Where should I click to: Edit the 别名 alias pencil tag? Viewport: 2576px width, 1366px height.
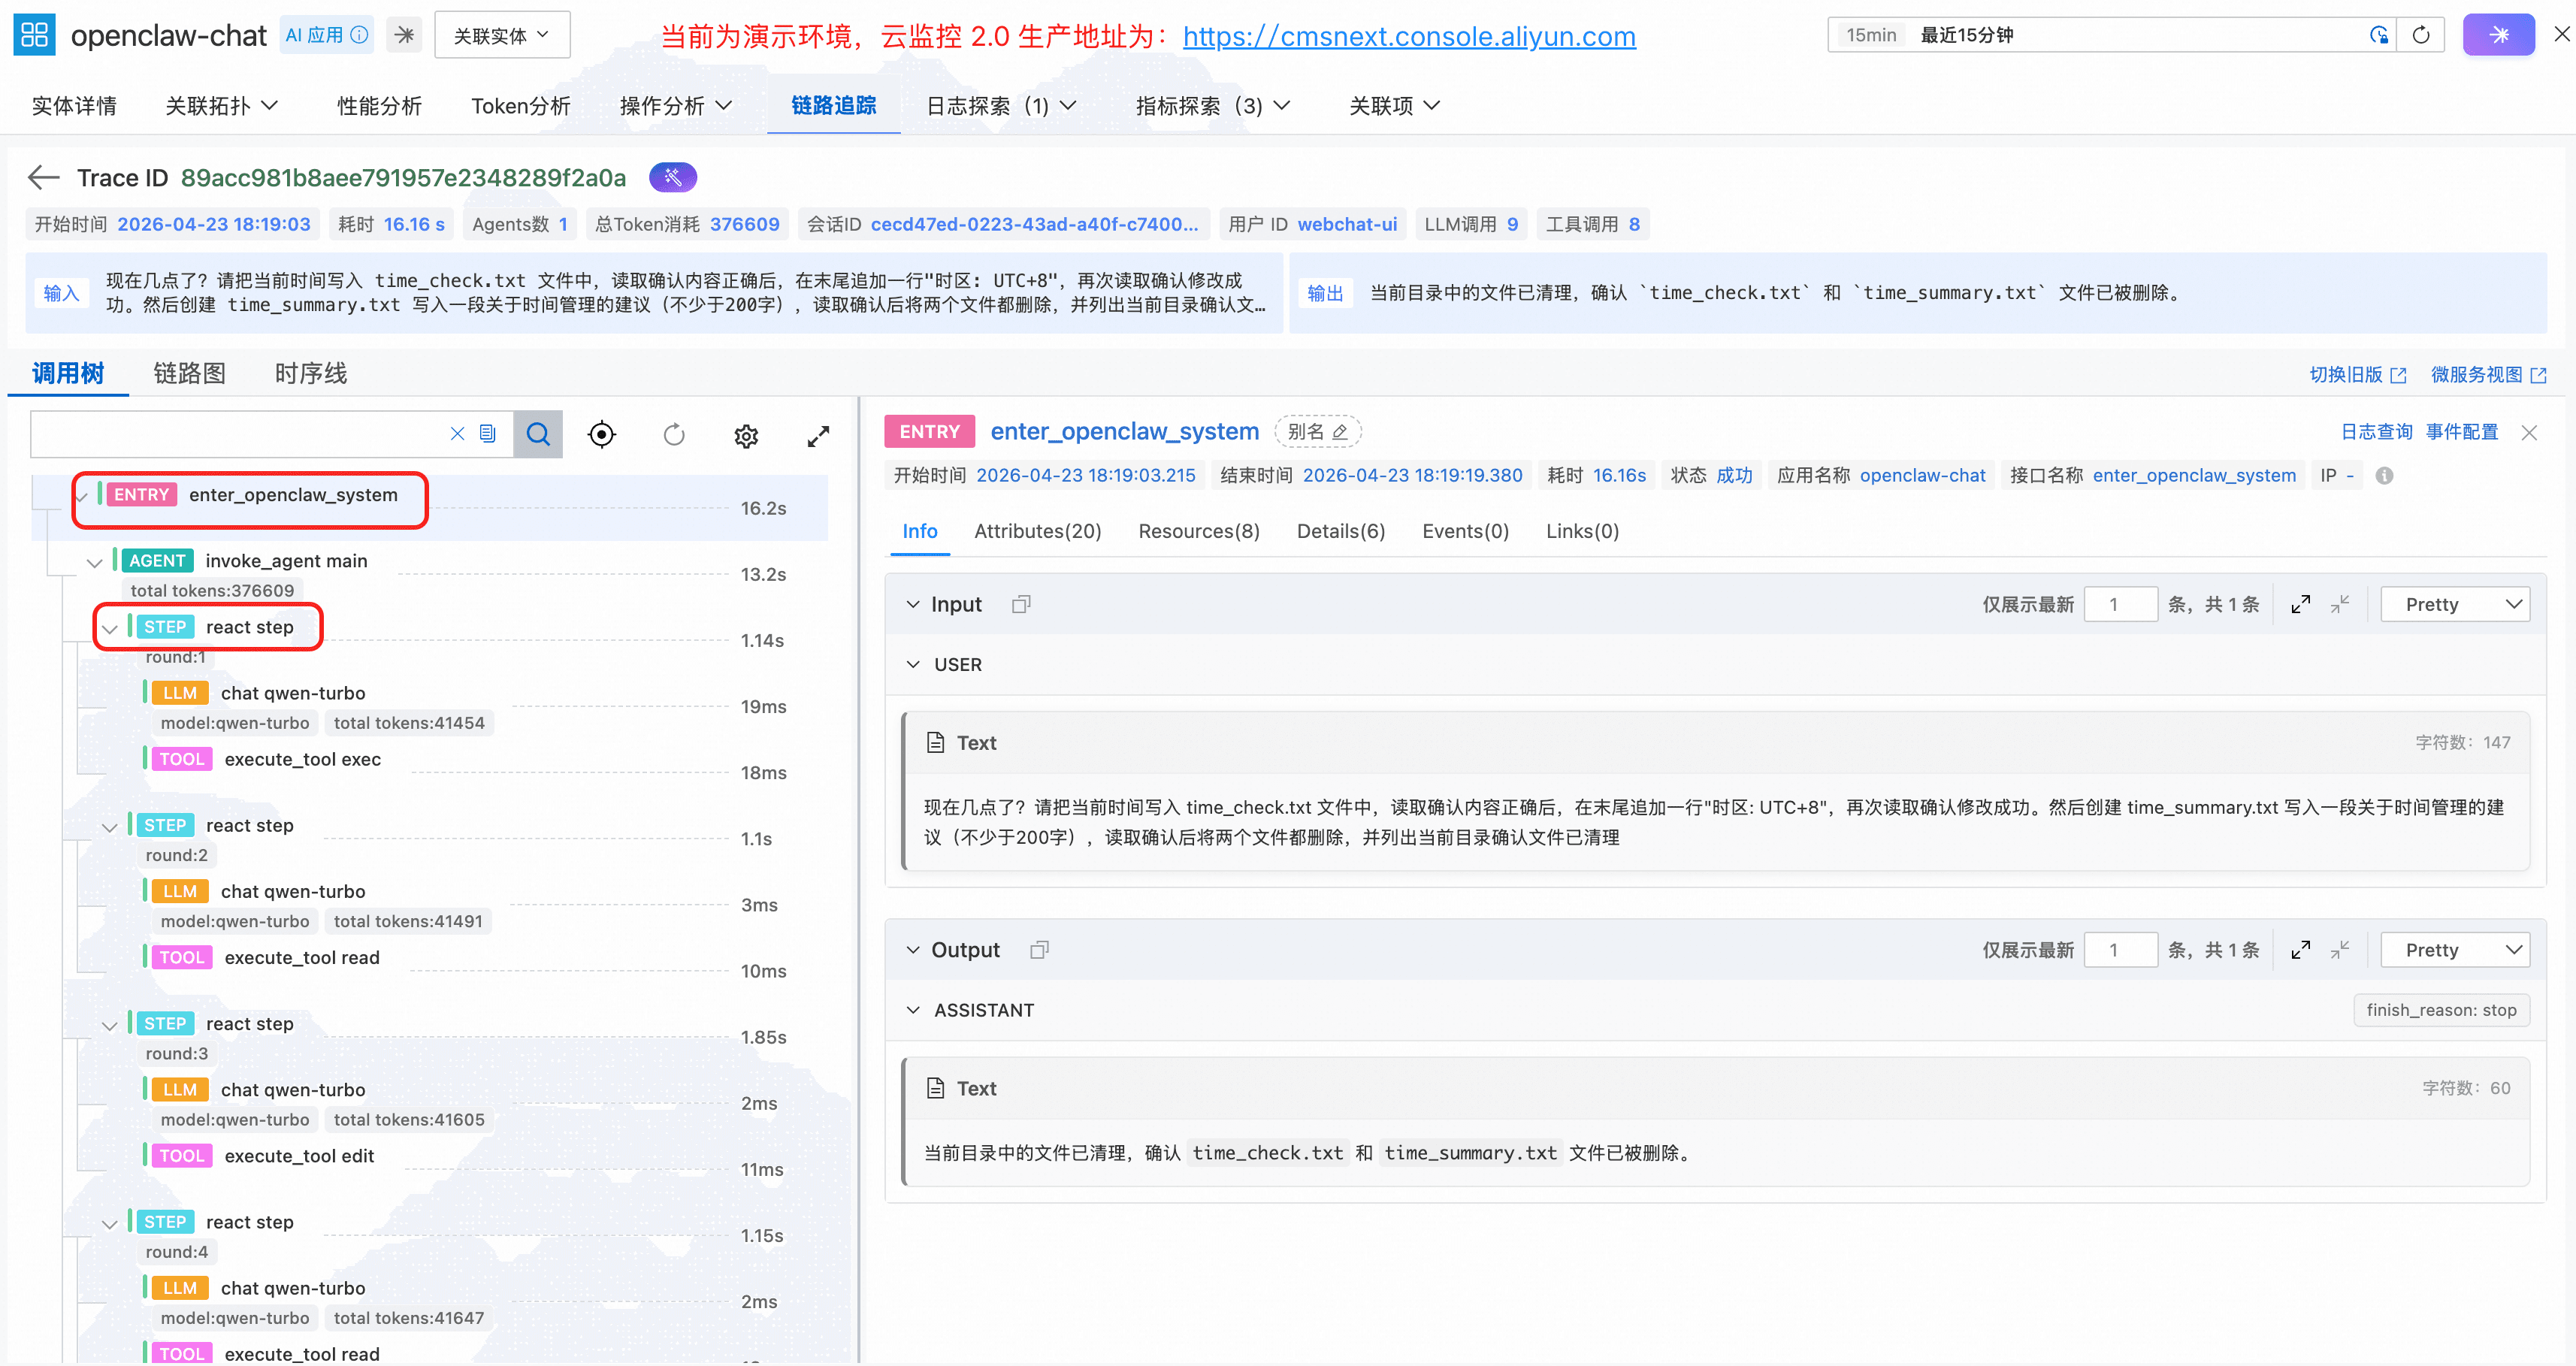tap(1317, 431)
